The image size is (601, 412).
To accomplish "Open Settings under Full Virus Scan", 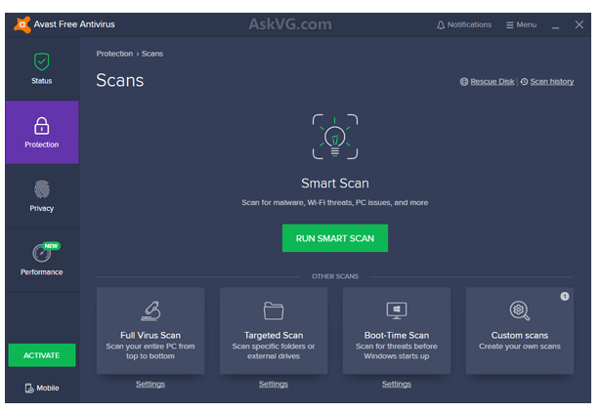I will [150, 384].
